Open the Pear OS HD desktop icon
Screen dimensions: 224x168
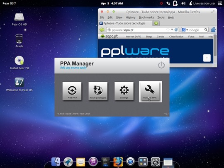coord(19,19)
